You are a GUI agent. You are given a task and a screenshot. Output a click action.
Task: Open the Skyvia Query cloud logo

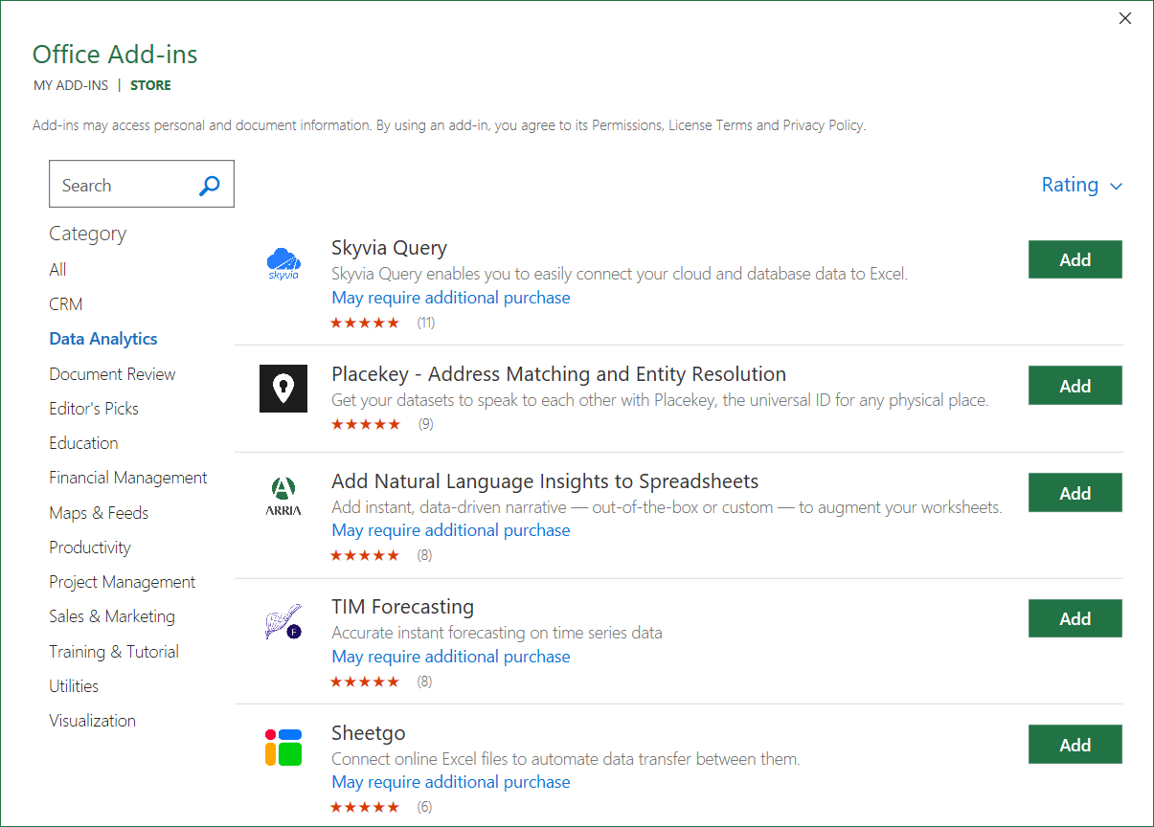point(283,262)
